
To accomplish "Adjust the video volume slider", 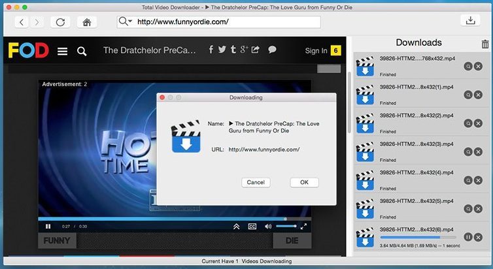I will coord(286,227).
